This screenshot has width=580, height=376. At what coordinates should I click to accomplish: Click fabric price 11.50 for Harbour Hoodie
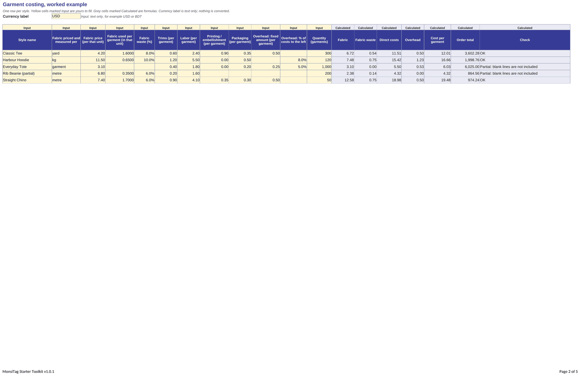pos(93,60)
